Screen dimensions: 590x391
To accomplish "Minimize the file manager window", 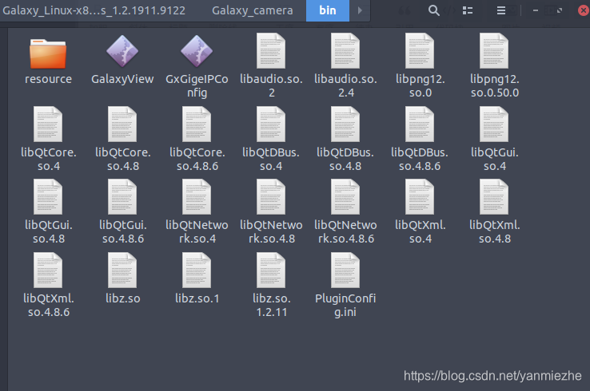I will pyautogui.click(x=535, y=10).
